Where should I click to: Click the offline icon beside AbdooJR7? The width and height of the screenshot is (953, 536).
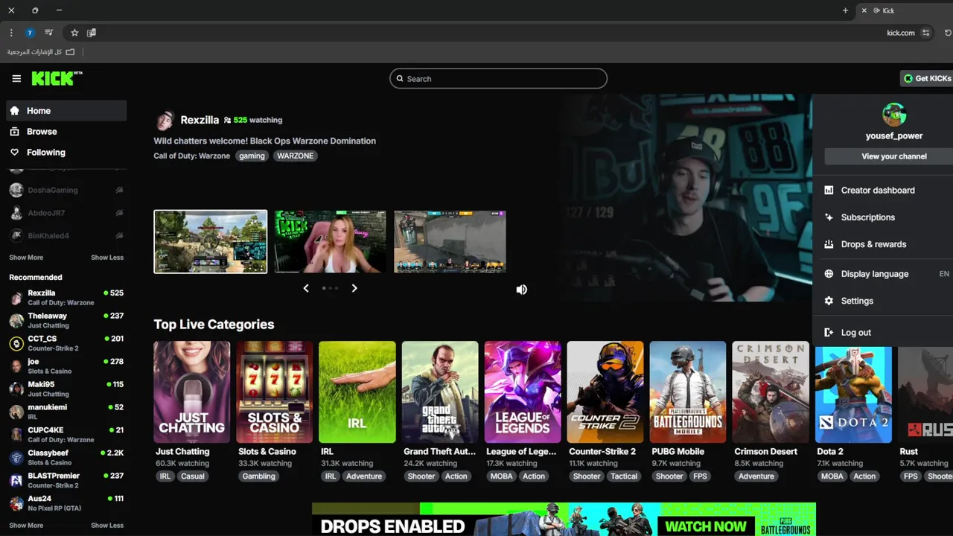tap(119, 213)
